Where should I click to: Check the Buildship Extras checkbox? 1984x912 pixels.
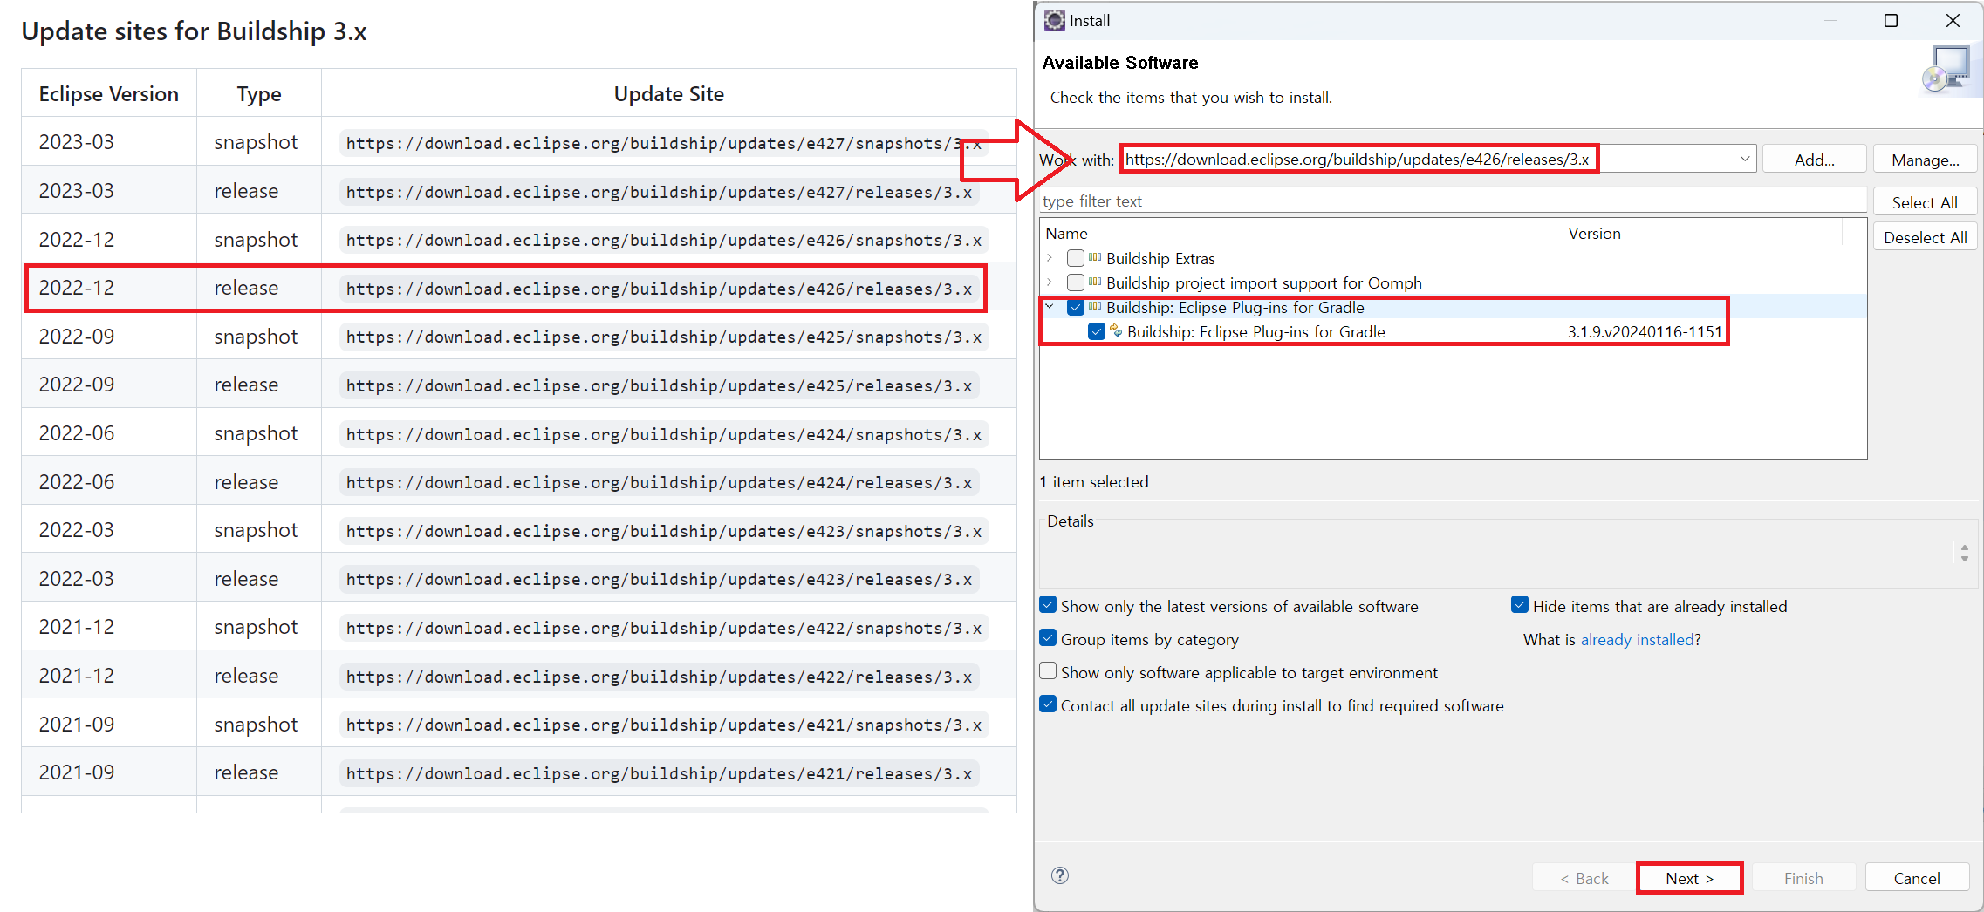coord(1076,258)
